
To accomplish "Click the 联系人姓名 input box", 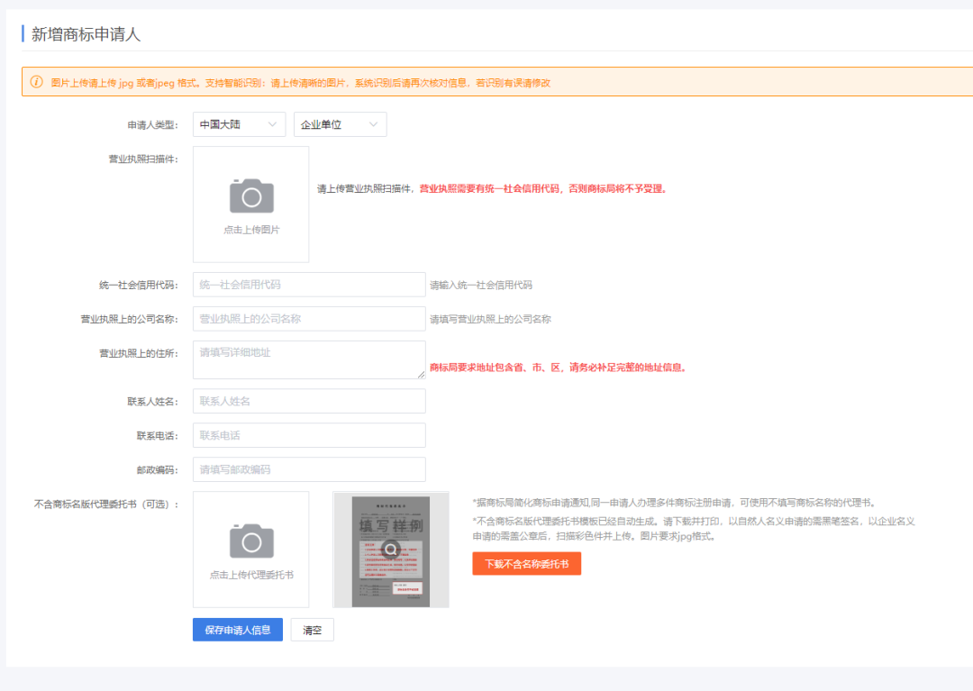I will click(309, 401).
